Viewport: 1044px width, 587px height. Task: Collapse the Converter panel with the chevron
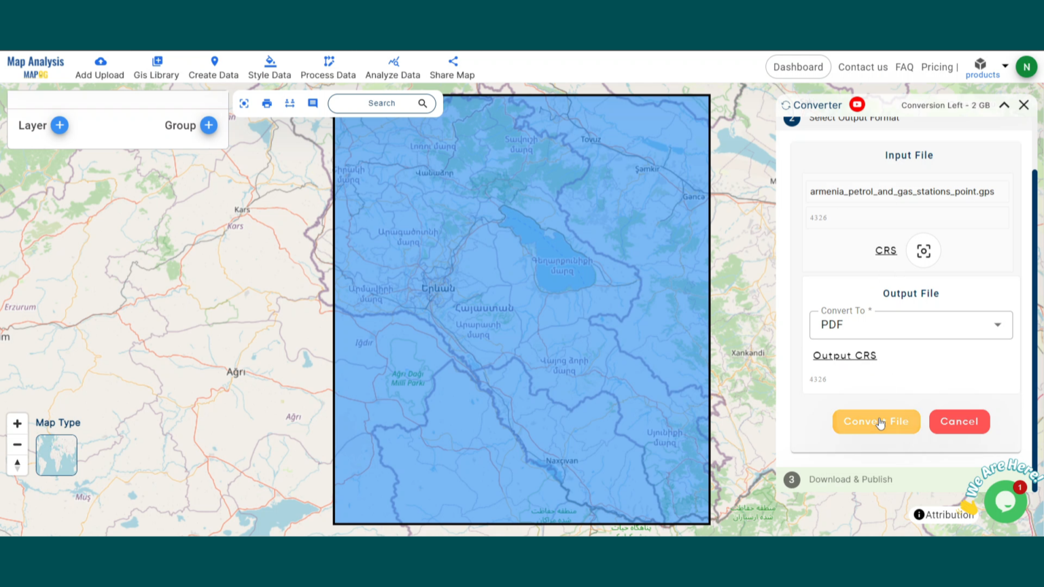point(1004,105)
